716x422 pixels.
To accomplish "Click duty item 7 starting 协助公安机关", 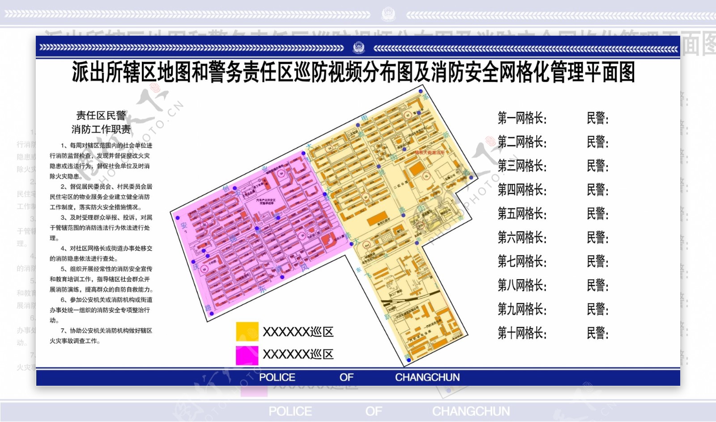I will tap(101, 336).
